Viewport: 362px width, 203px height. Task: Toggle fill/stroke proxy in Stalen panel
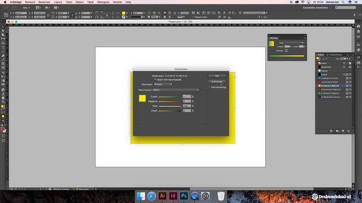318,59
